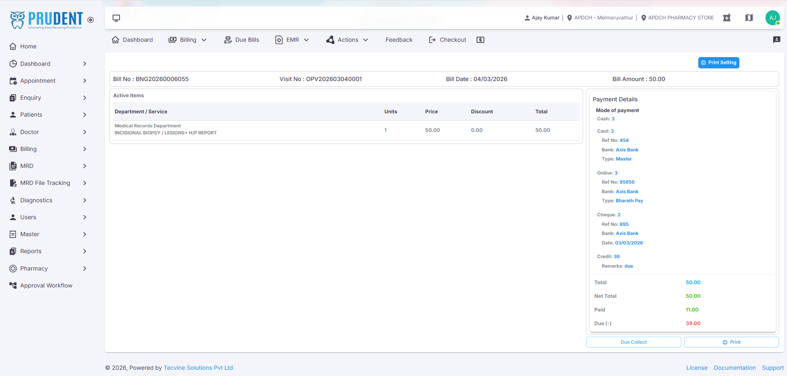Open the top Dashboard menu item
Screen dimensions: 787x376
coord(132,40)
